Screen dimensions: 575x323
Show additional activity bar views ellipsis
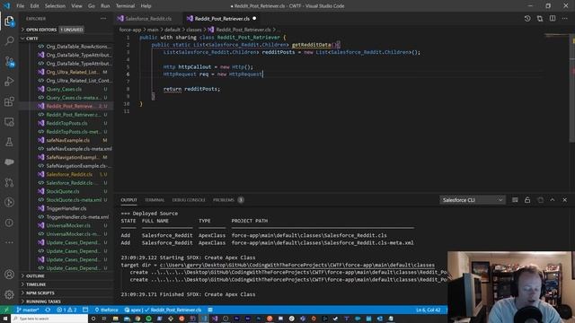click(9, 242)
